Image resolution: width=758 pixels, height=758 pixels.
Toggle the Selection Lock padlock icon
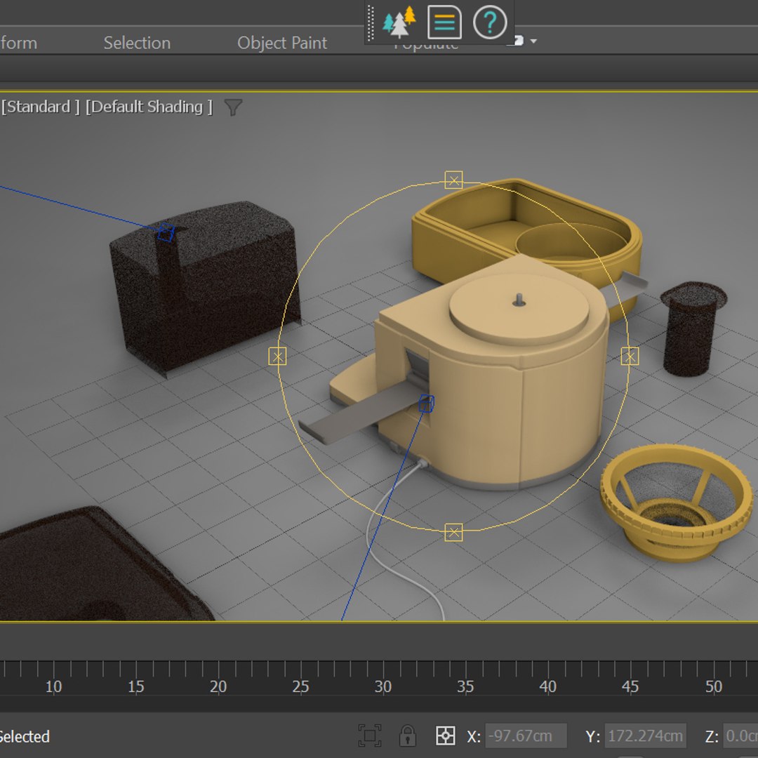[408, 736]
